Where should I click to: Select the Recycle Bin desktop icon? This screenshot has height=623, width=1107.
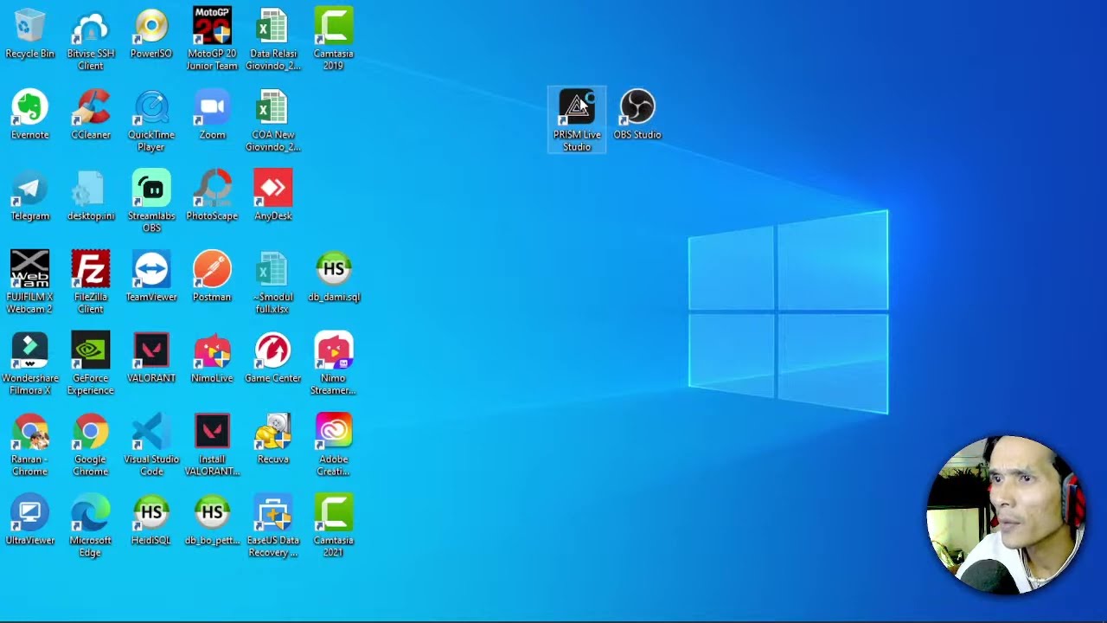click(x=30, y=35)
